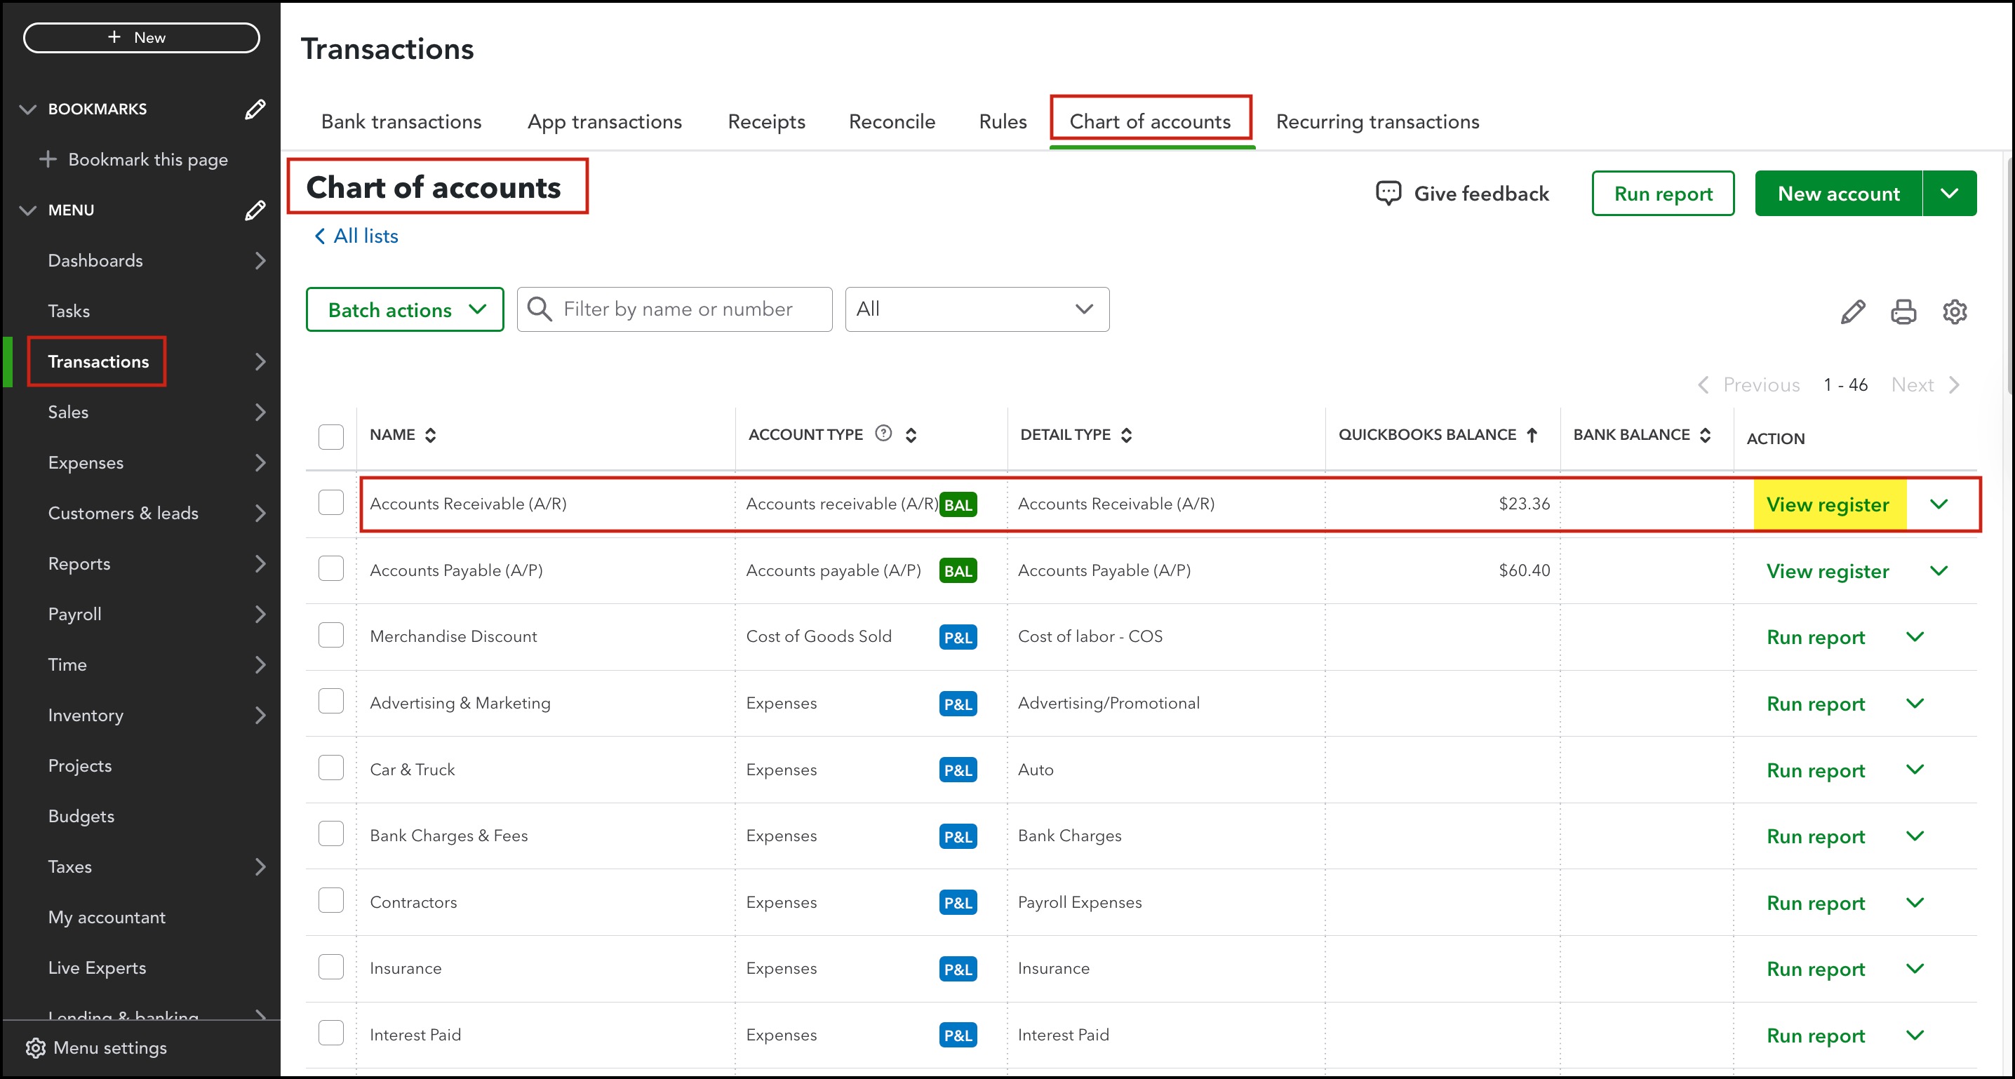Open Bank transactions tab
This screenshot has height=1079, width=2015.
[x=401, y=121]
